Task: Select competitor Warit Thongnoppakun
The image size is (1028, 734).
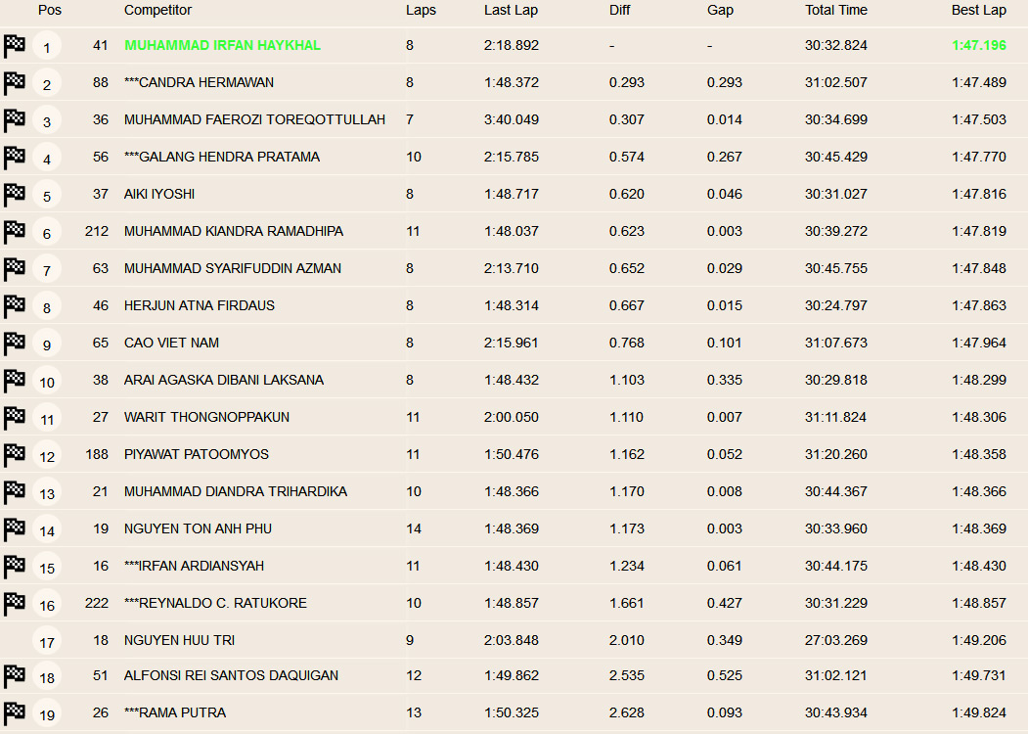Action: point(206,417)
